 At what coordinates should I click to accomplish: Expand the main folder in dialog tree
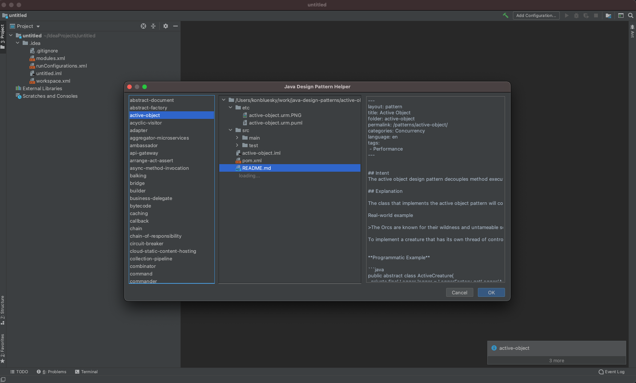tap(237, 138)
